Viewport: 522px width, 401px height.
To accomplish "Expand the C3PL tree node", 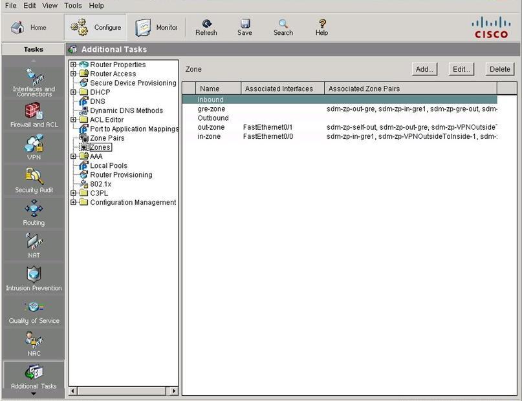I will [73, 193].
